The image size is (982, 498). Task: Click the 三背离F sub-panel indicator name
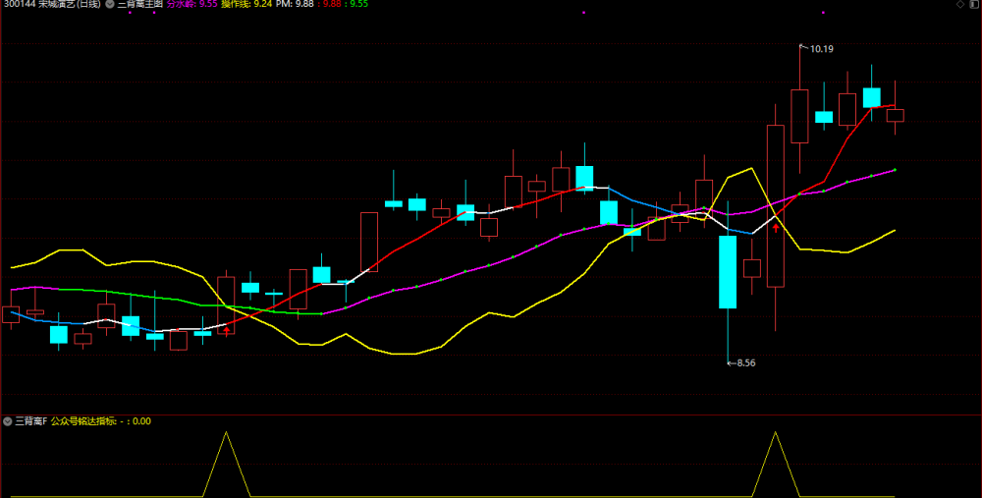click(x=31, y=421)
